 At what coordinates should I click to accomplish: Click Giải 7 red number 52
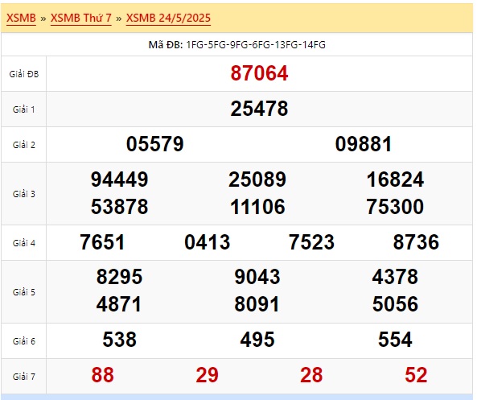pyautogui.click(x=416, y=375)
